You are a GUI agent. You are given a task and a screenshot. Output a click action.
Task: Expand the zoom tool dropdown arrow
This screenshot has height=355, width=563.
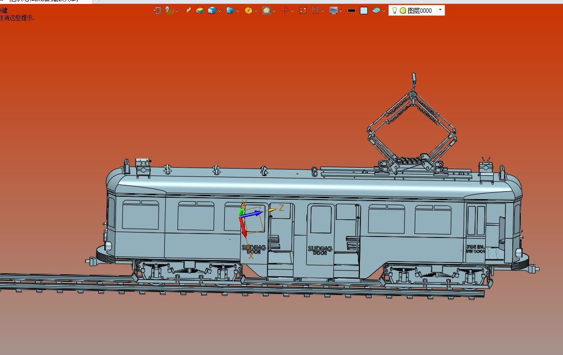[274, 11]
